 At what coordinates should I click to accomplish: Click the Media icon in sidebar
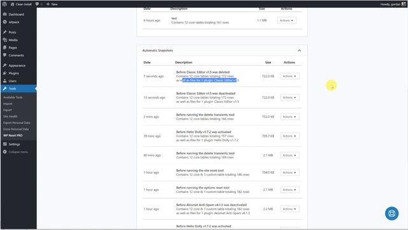4,40
